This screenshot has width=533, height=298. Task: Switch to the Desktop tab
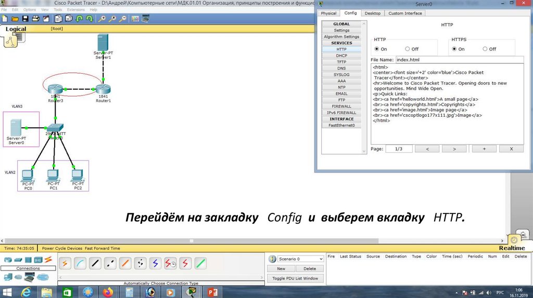click(372, 13)
